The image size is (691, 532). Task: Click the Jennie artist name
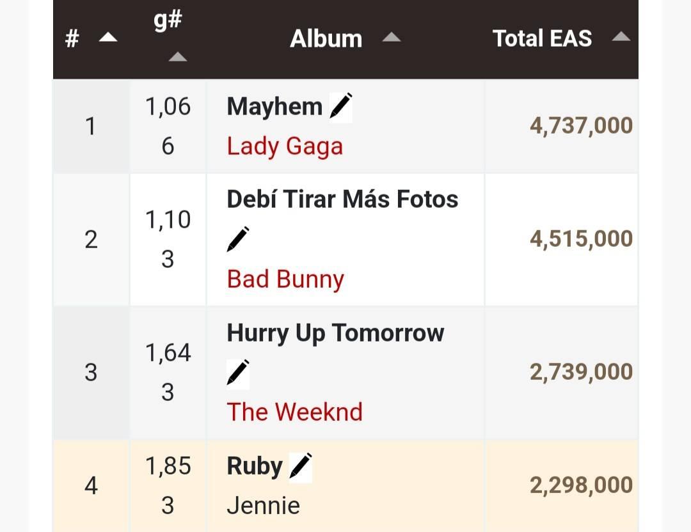(x=263, y=506)
